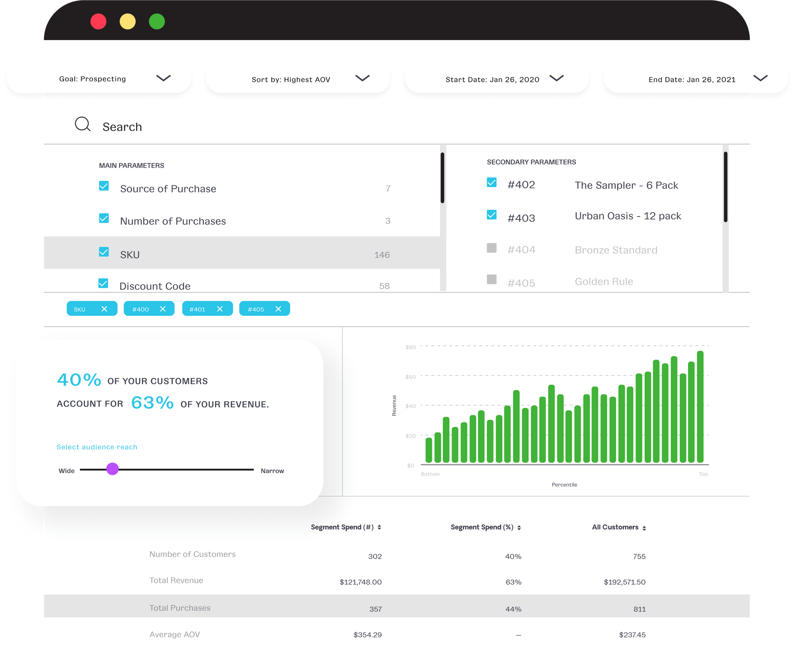Screen dimensions: 795x669
Task: Click the magnifying glass search icon
Action: (83, 124)
